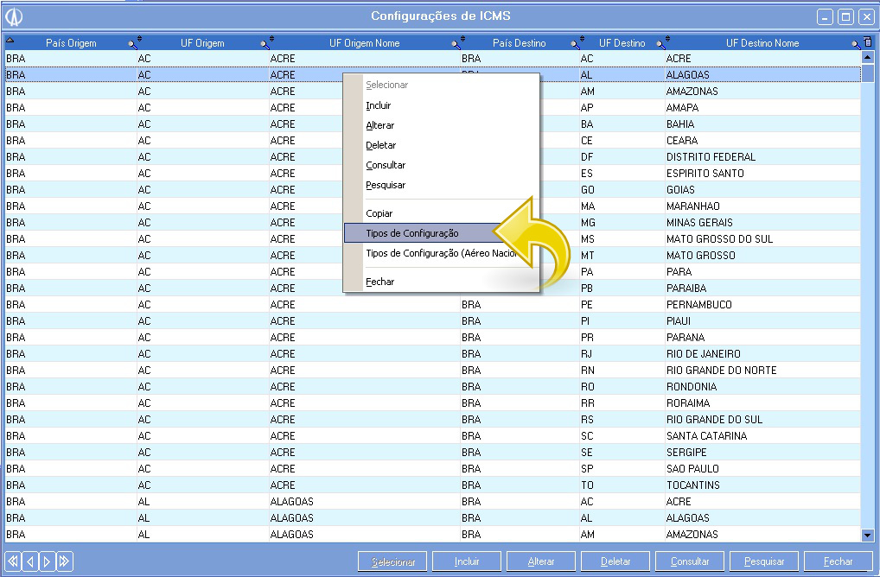Click search icon on UF Origem Nome column
The image size is (880, 577).
(x=456, y=43)
